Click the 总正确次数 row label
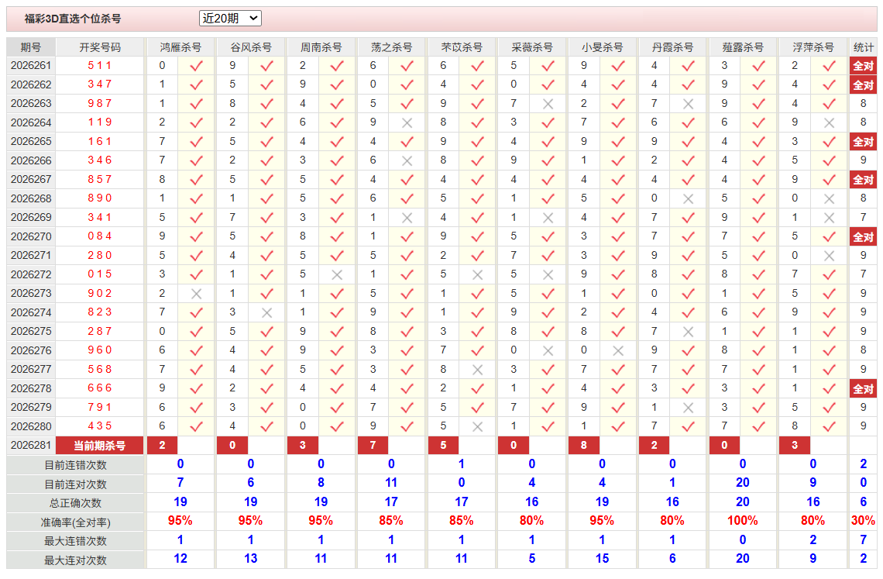This screenshot has width=883, height=579. 75,504
